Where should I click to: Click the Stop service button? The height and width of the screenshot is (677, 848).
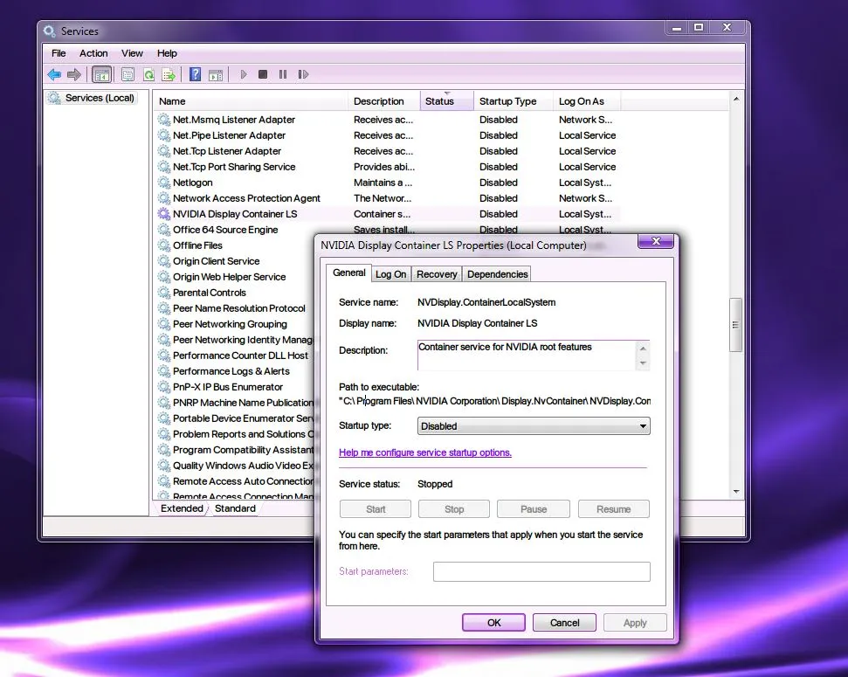coord(454,509)
